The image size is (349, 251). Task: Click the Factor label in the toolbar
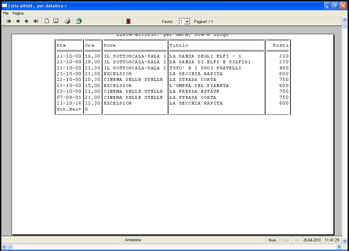pyautogui.click(x=167, y=22)
